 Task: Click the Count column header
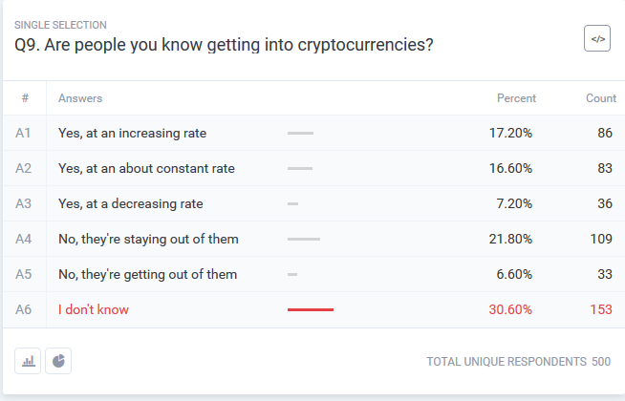(600, 98)
